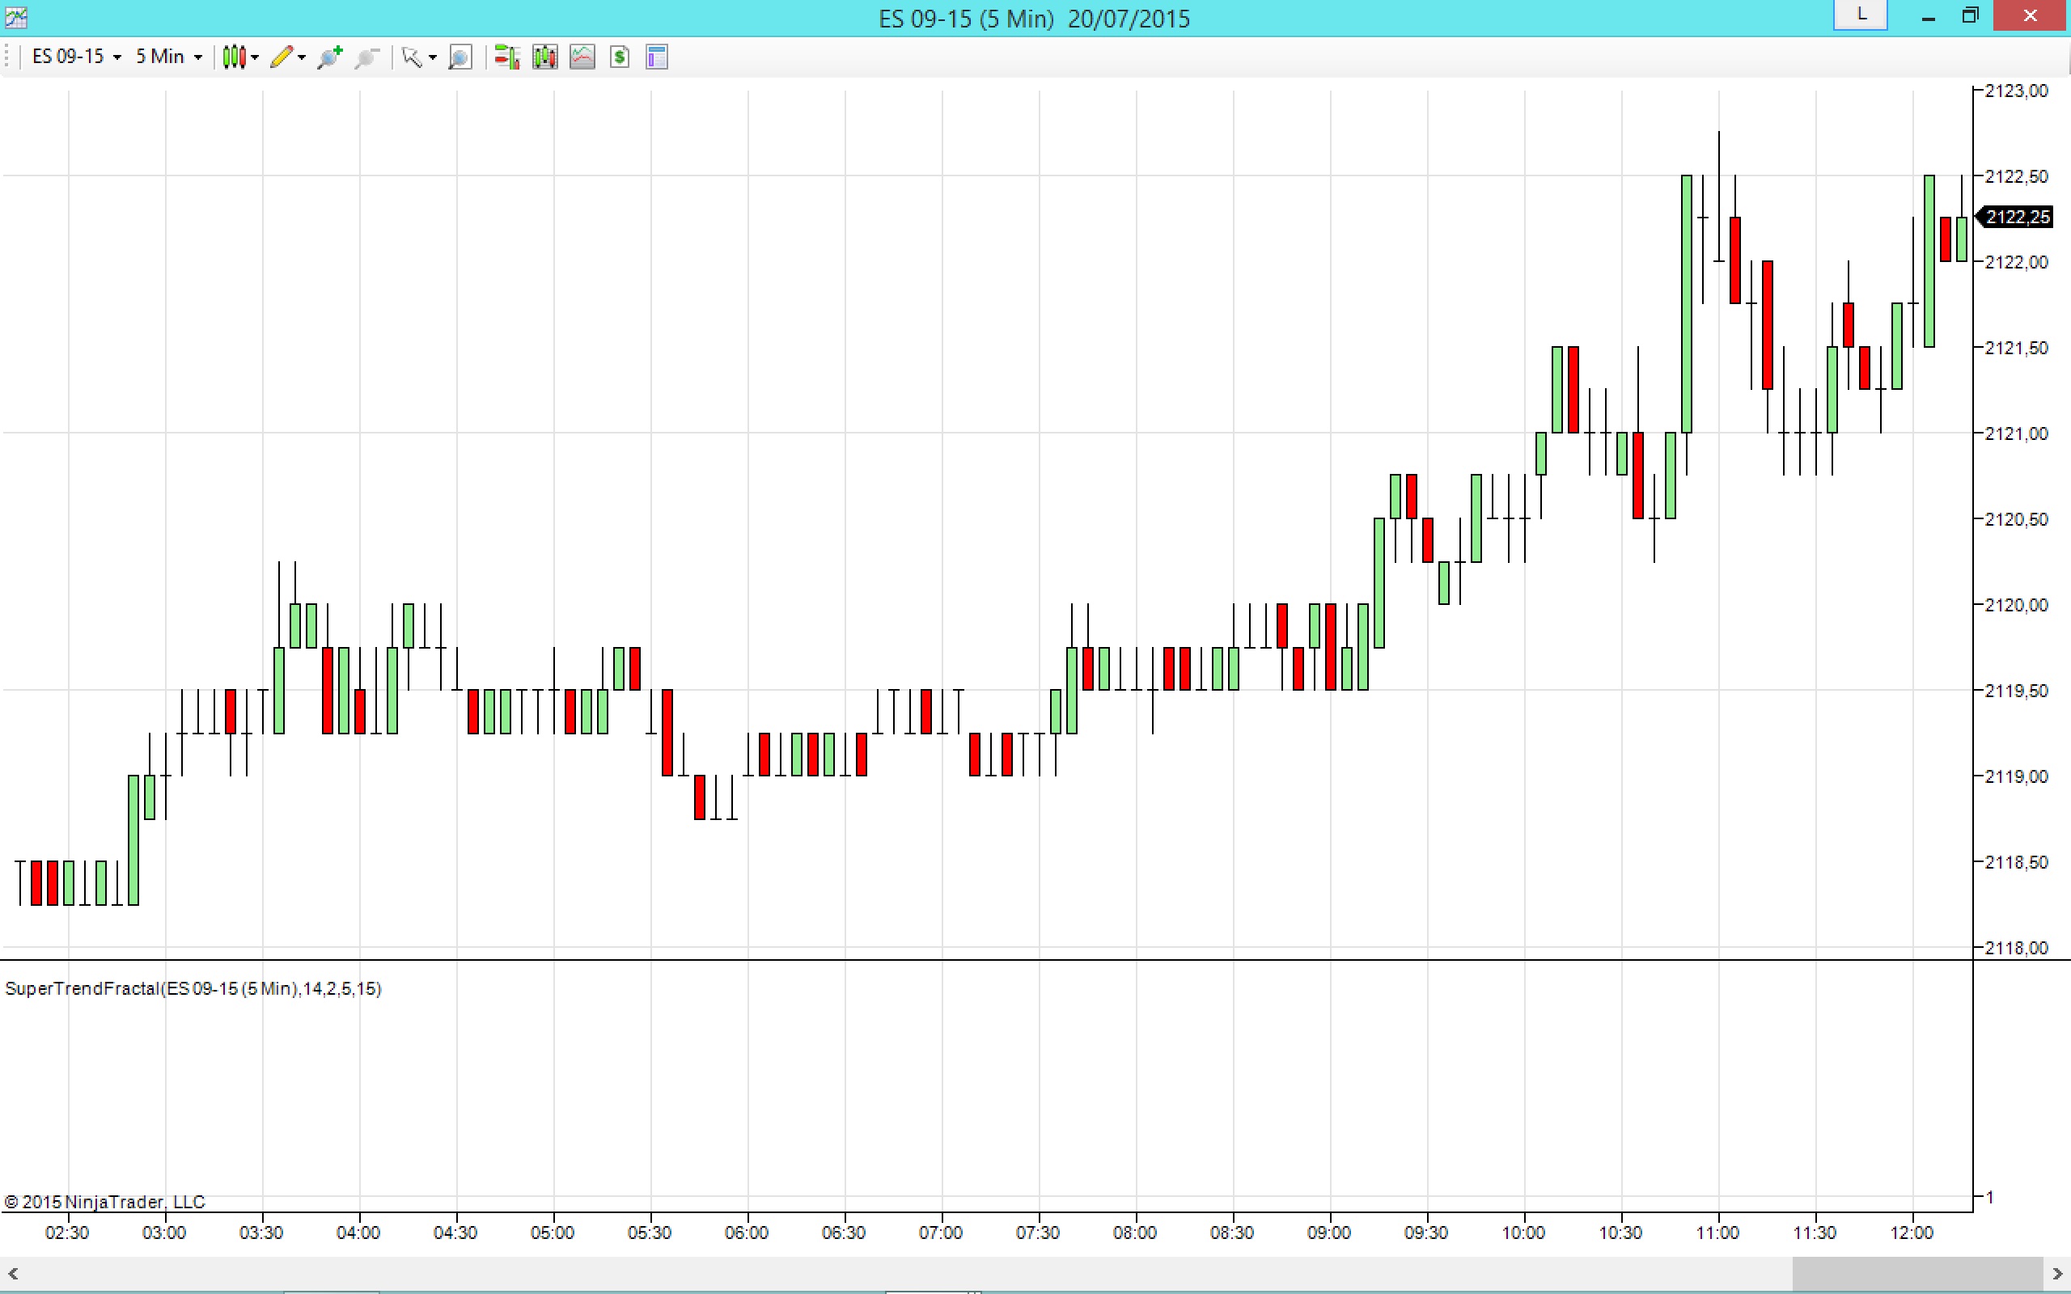Expand the cursor type dropdown arrow

coord(432,57)
